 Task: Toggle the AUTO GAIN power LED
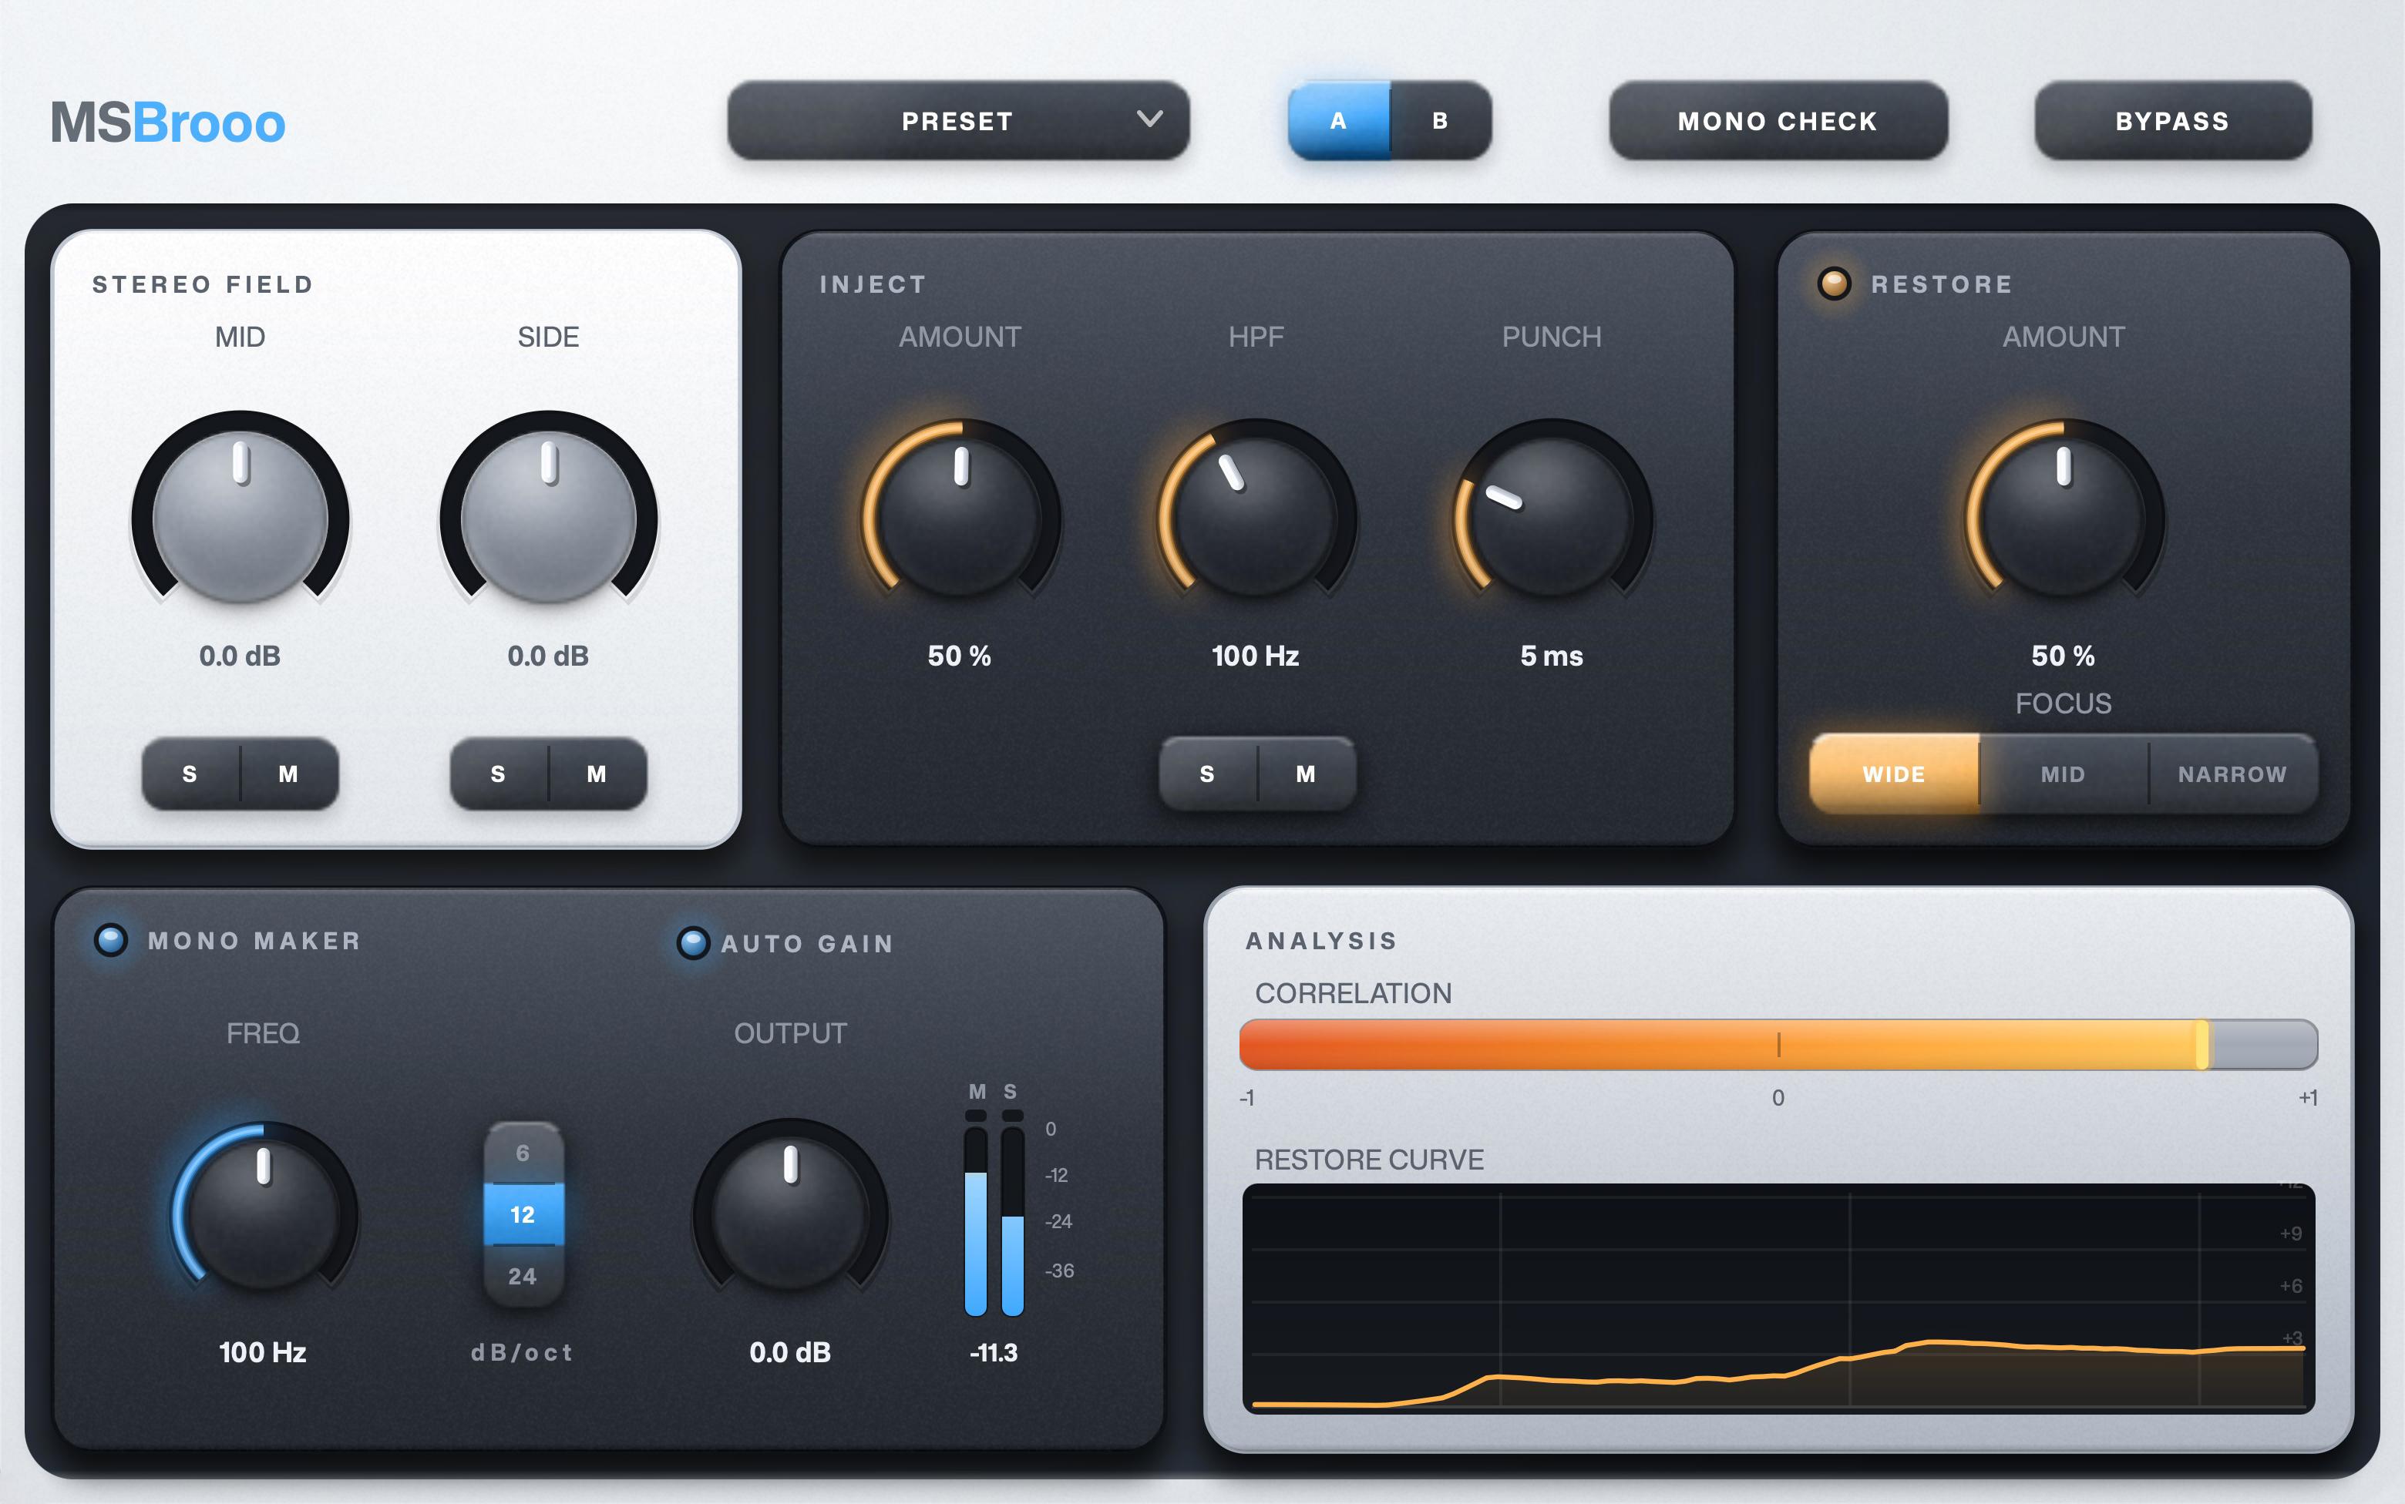click(692, 943)
